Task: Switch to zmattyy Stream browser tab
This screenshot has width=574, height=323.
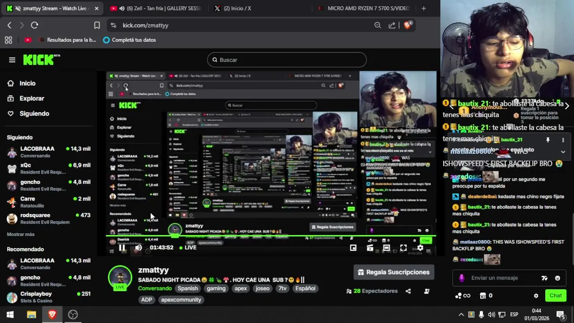Action: pyautogui.click(x=52, y=9)
